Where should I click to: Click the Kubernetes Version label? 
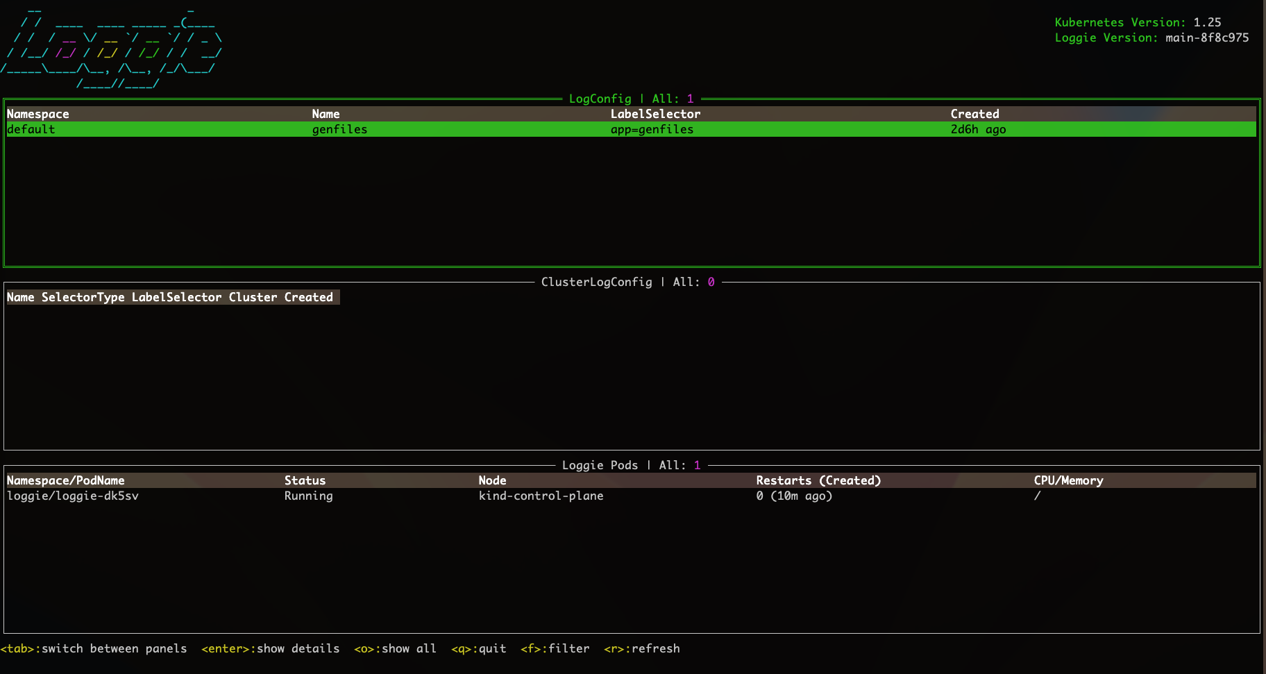1120,22
